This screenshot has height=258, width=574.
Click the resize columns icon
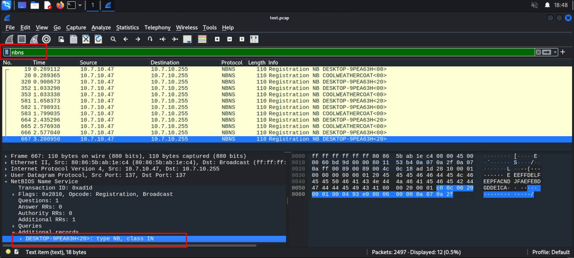254,39
